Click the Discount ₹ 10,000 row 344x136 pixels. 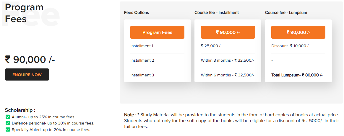(x=291, y=46)
